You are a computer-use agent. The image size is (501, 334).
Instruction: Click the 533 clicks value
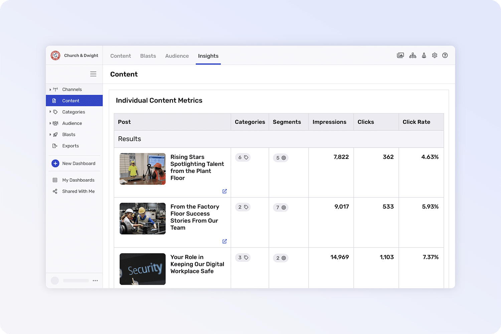(x=388, y=207)
